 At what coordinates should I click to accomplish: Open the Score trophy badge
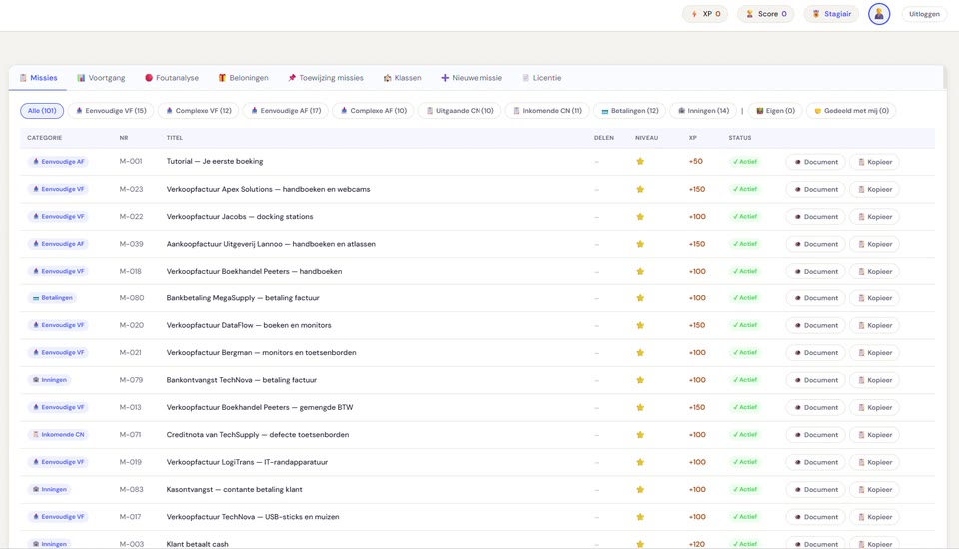pyautogui.click(x=766, y=14)
